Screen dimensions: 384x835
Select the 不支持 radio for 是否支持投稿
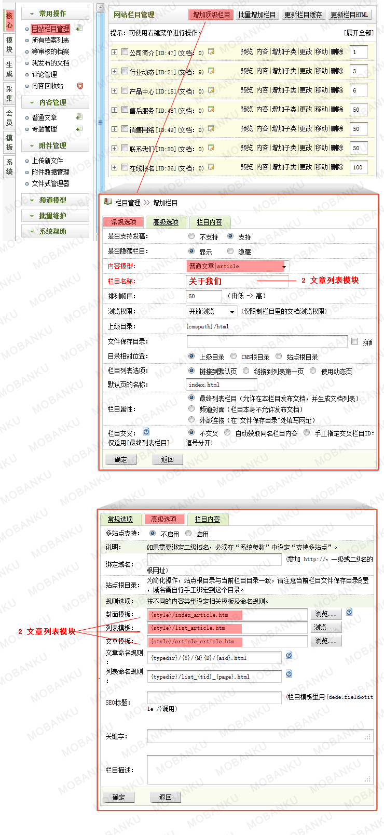click(191, 236)
